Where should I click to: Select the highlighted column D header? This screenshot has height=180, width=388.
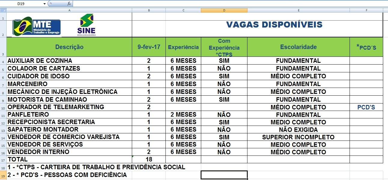point(224,10)
